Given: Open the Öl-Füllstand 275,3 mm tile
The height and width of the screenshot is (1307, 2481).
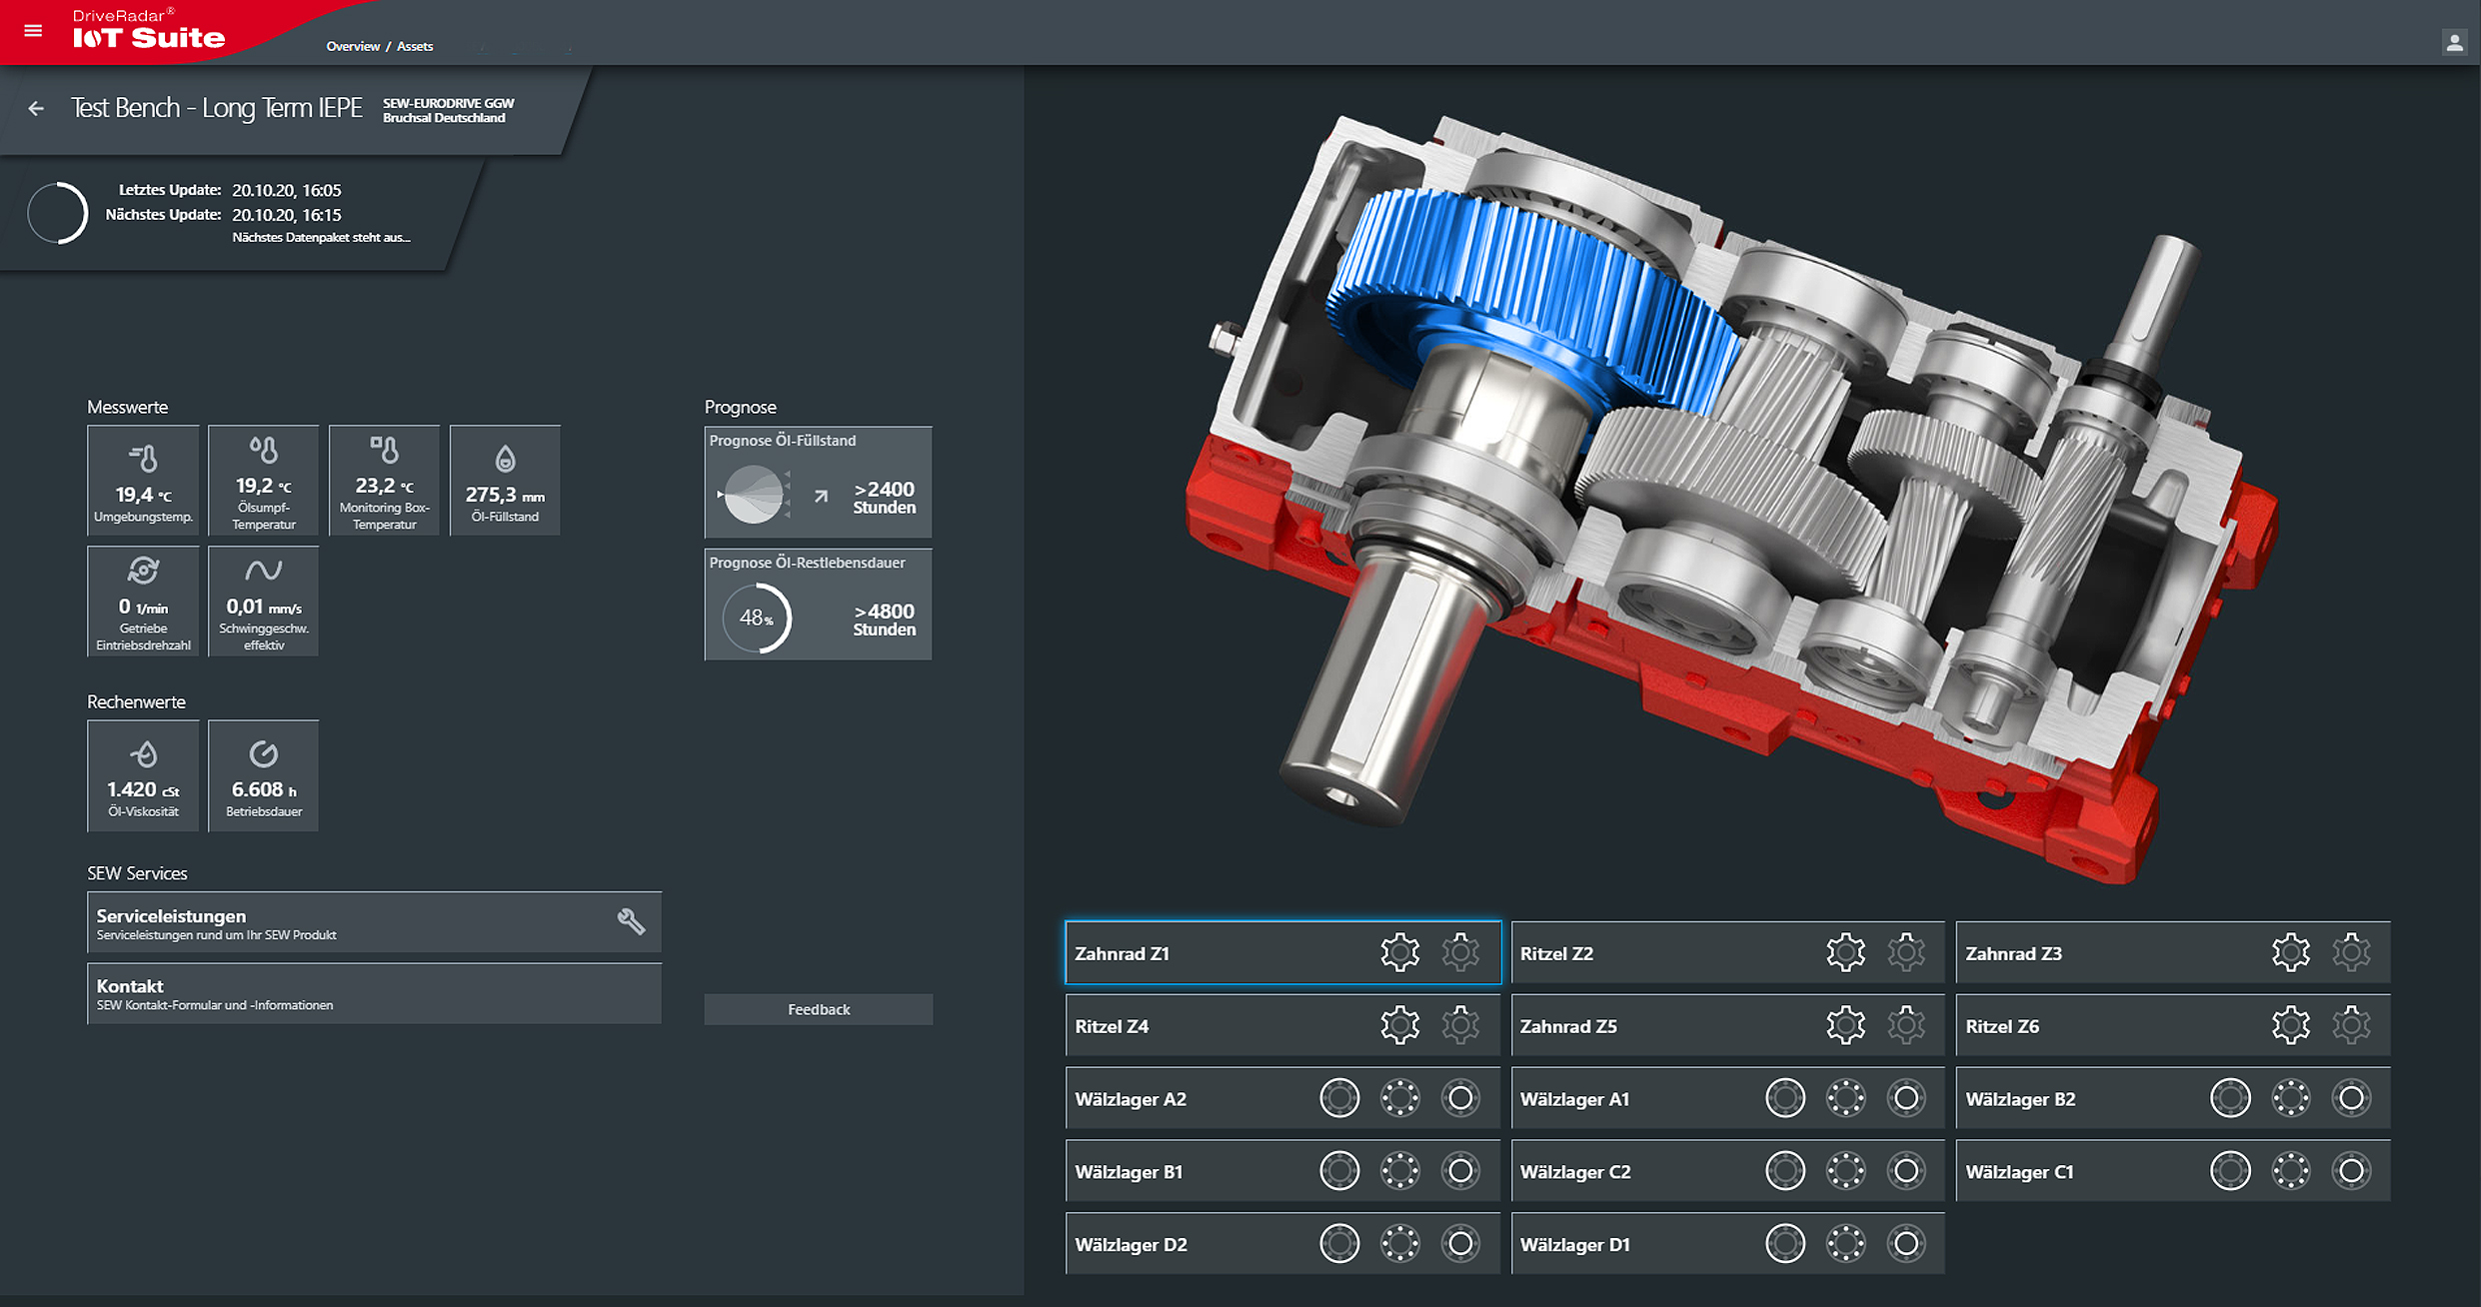Looking at the screenshot, I should 505,481.
